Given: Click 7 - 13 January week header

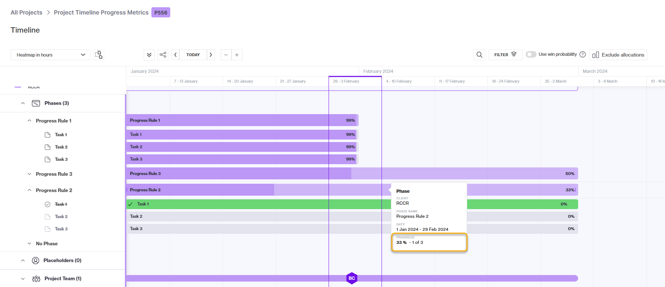Looking at the screenshot, I should (186, 81).
